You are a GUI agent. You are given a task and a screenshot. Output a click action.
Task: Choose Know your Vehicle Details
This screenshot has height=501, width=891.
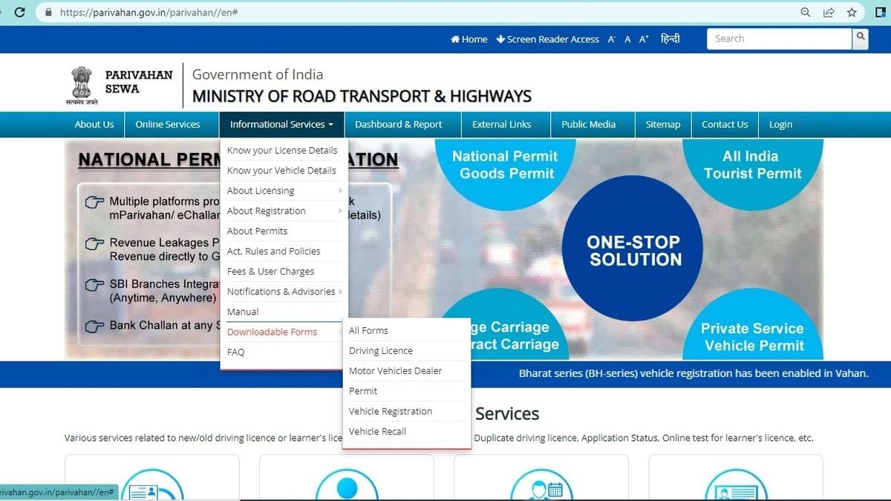pos(281,171)
